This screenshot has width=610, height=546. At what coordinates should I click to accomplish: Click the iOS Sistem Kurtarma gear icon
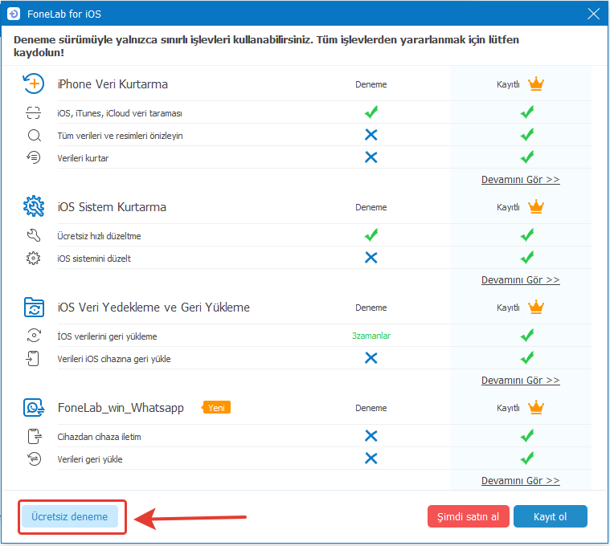pyautogui.click(x=34, y=206)
